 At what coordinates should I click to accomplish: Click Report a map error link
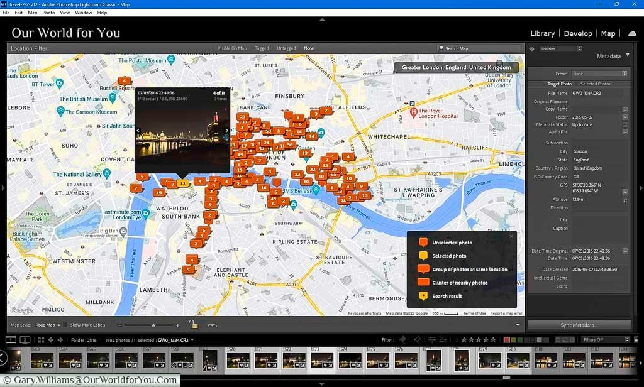click(x=506, y=313)
